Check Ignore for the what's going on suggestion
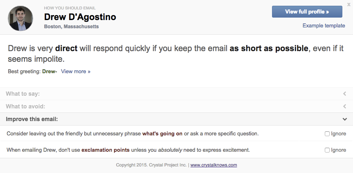Image resolution: width=353 pixels, height=173 pixels. 327,134
